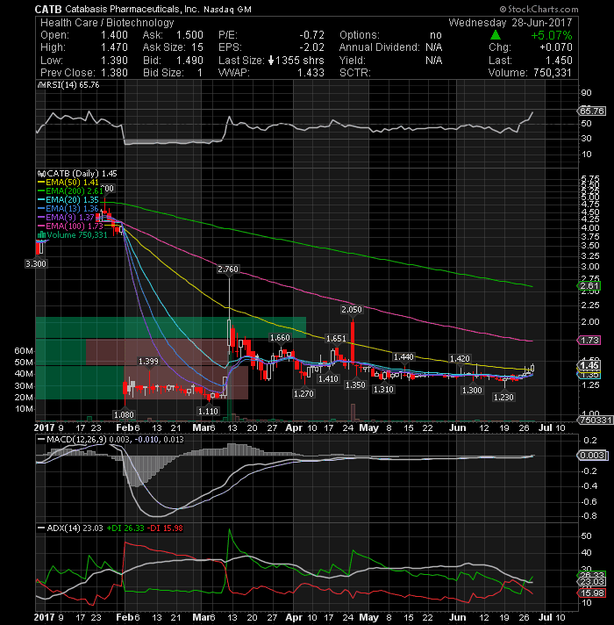Click the +5.07% percent change
Screen dimensions: 614x625
[552, 35]
